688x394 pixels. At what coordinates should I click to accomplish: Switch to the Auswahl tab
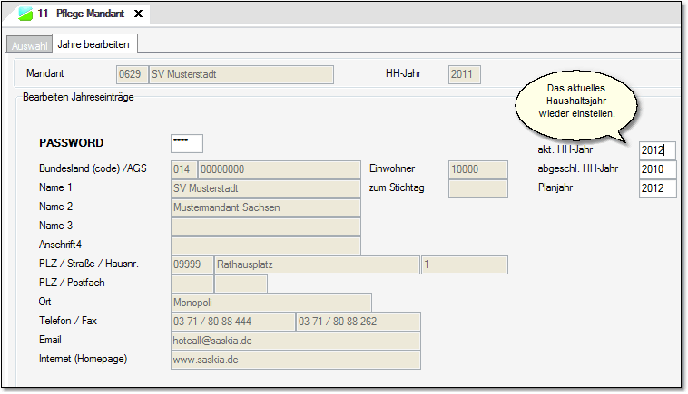[x=29, y=45]
